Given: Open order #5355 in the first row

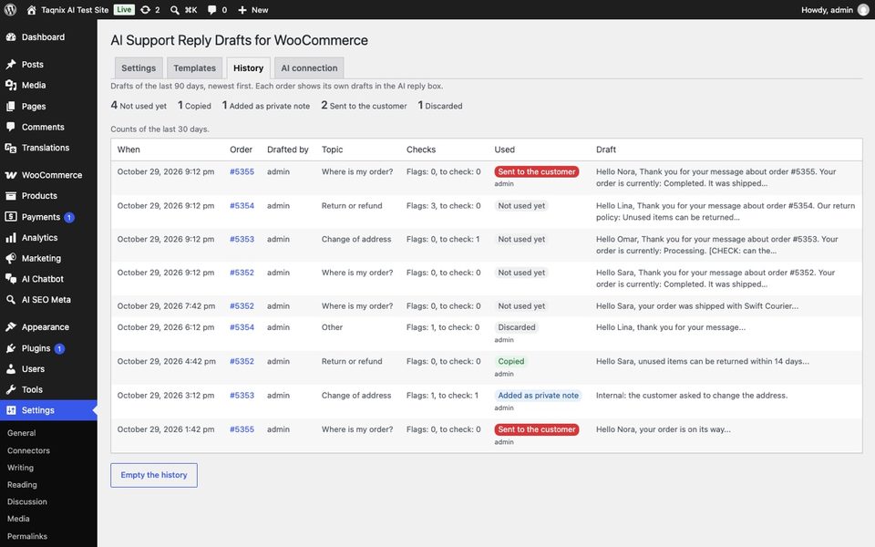Looking at the screenshot, I should click(x=242, y=171).
